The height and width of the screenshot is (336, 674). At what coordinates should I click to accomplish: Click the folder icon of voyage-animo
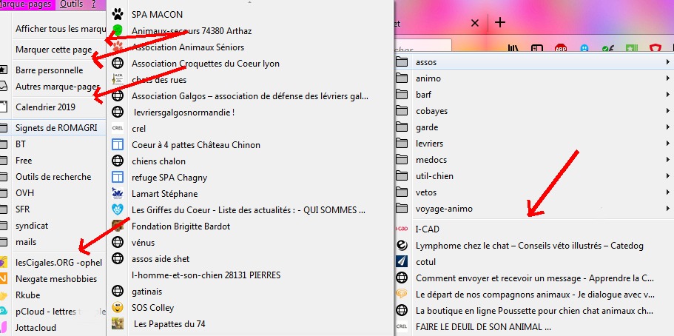[402, 209]
